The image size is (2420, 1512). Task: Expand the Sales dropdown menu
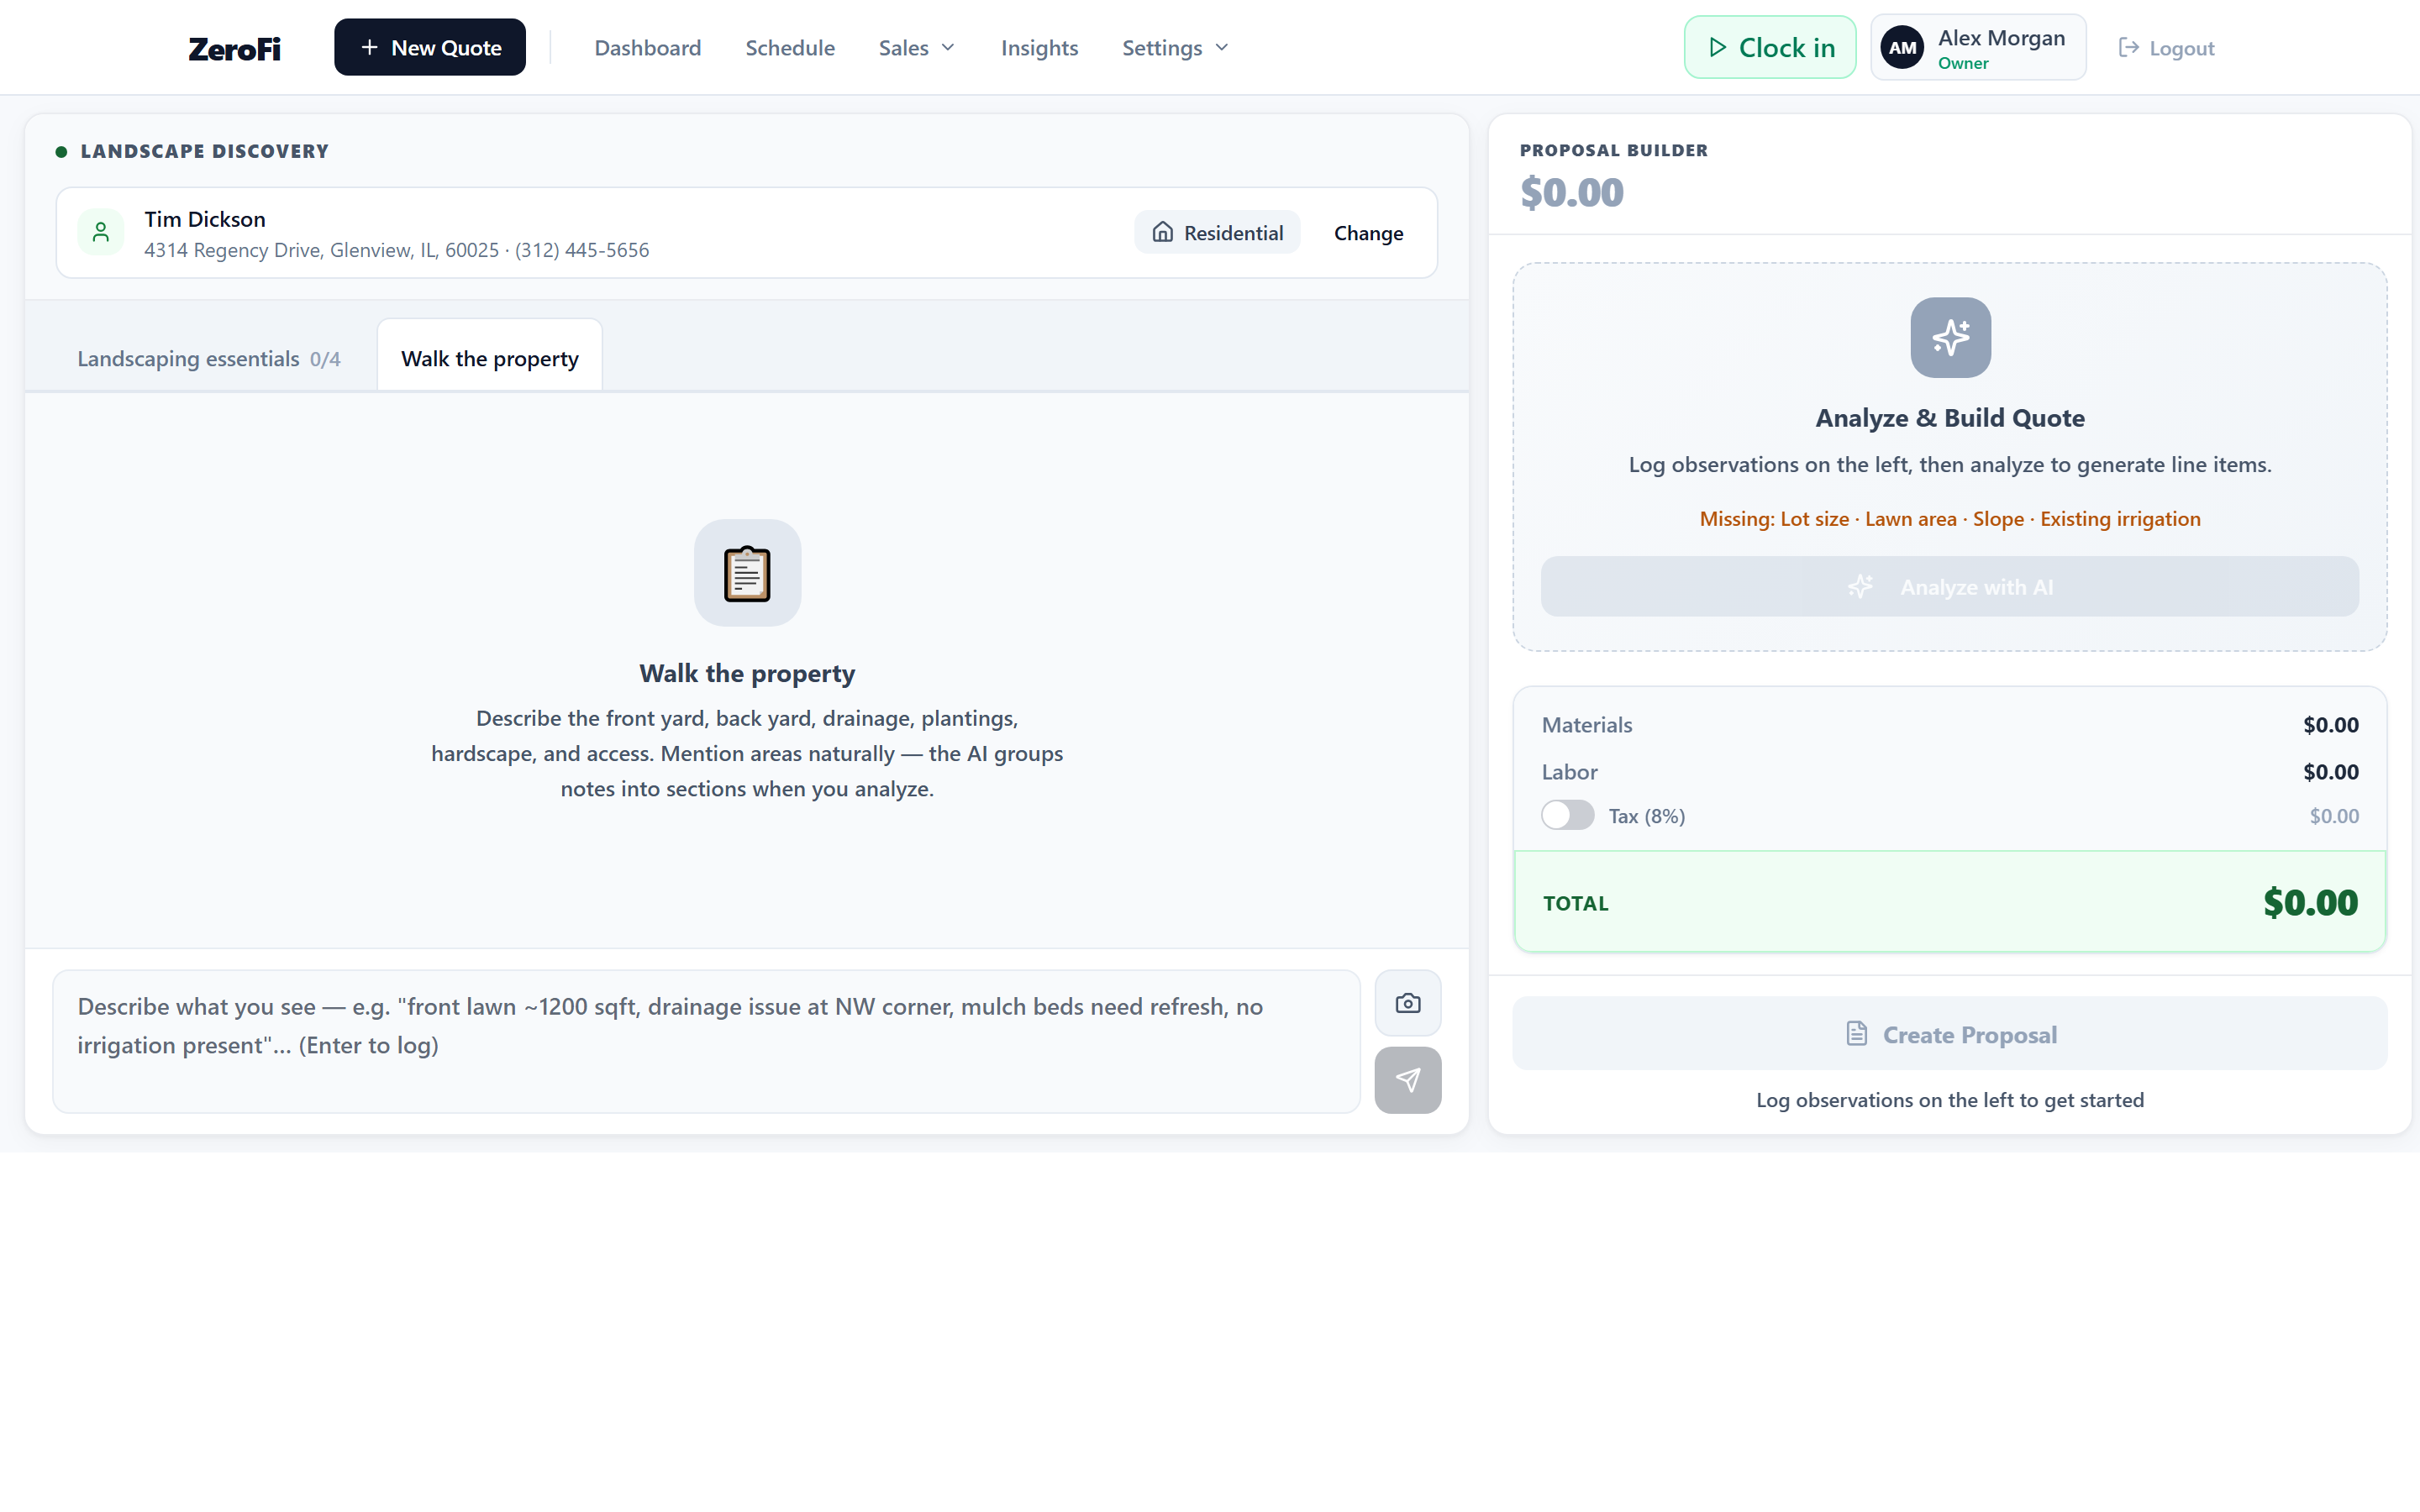917,47
